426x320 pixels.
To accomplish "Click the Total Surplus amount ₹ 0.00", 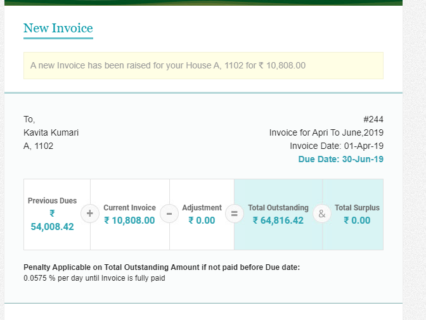I will coord(356,221).
